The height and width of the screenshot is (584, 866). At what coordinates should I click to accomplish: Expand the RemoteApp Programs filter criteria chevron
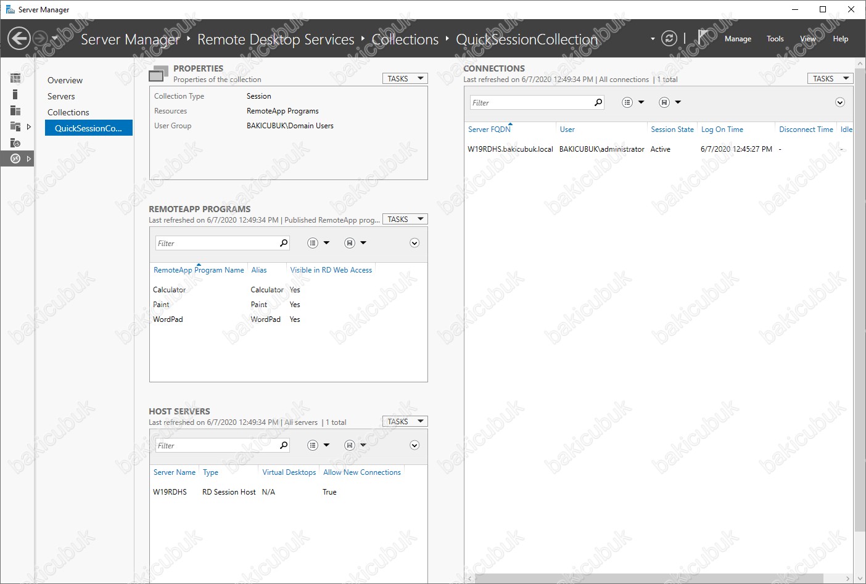(414, 243)
